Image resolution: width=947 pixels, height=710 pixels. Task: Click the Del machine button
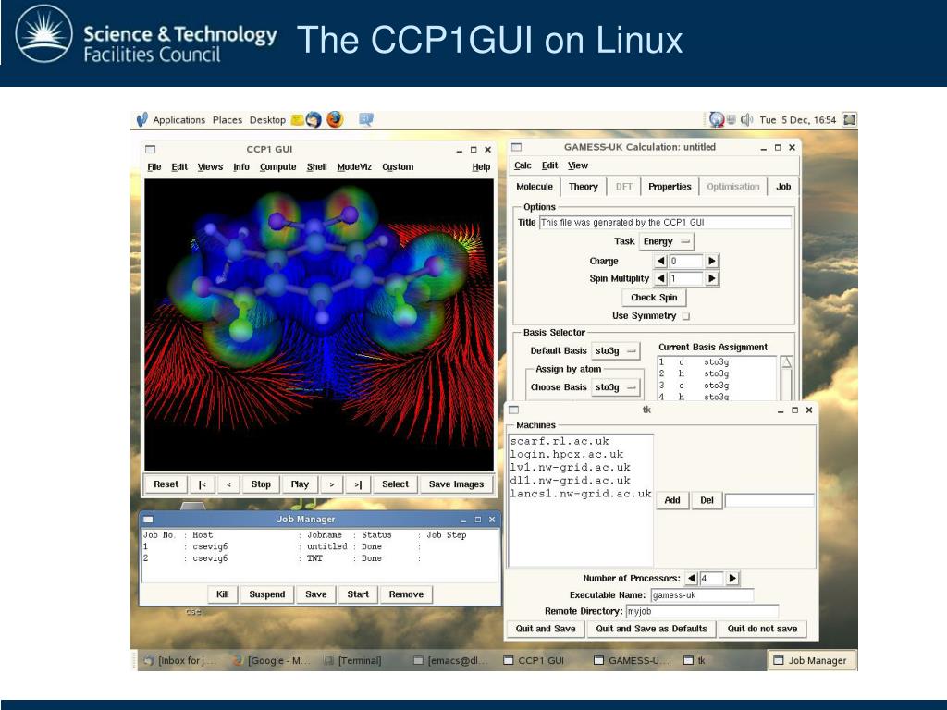(x=707, y=500)
